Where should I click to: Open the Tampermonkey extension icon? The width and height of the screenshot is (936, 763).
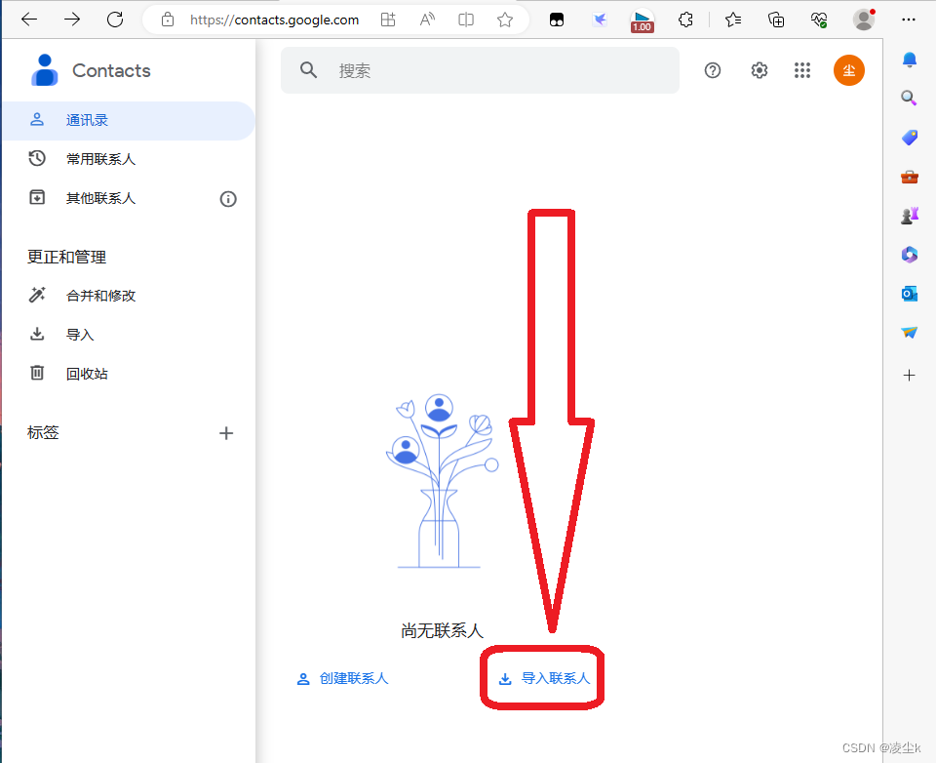[557, 20]
